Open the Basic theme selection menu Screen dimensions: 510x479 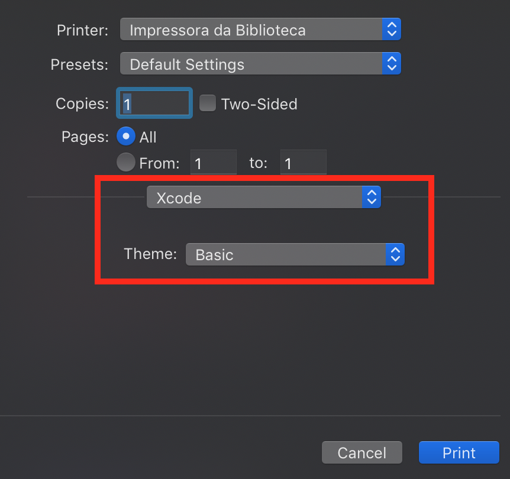tap(286, 255)
